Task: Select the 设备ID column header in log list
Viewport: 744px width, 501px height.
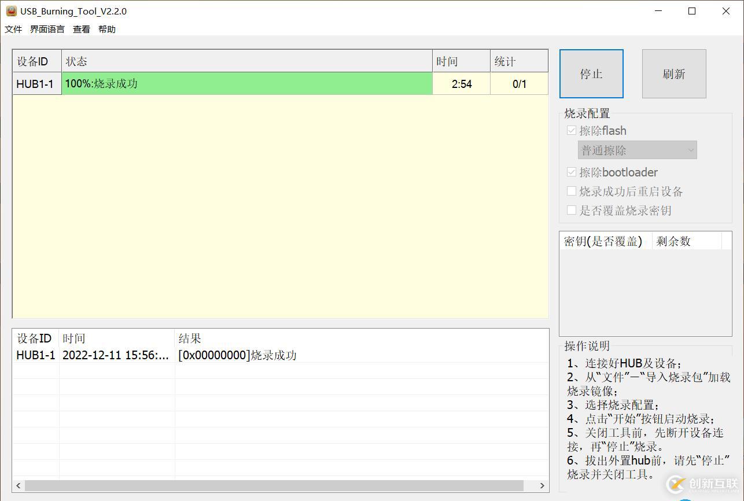Action: point(36,338)
